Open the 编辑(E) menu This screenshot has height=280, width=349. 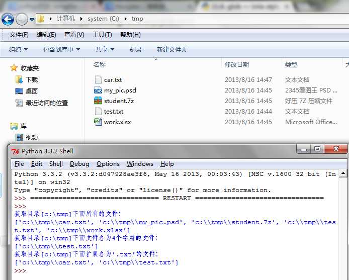46,35
